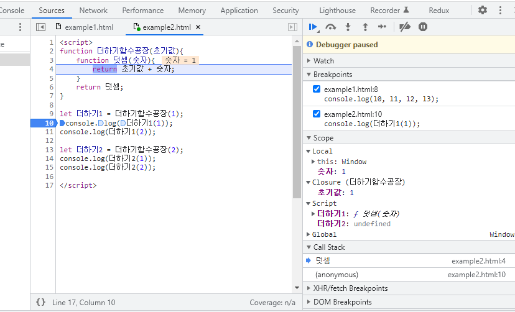Select (anonymous) call stack frame

[x=409, y=275]
